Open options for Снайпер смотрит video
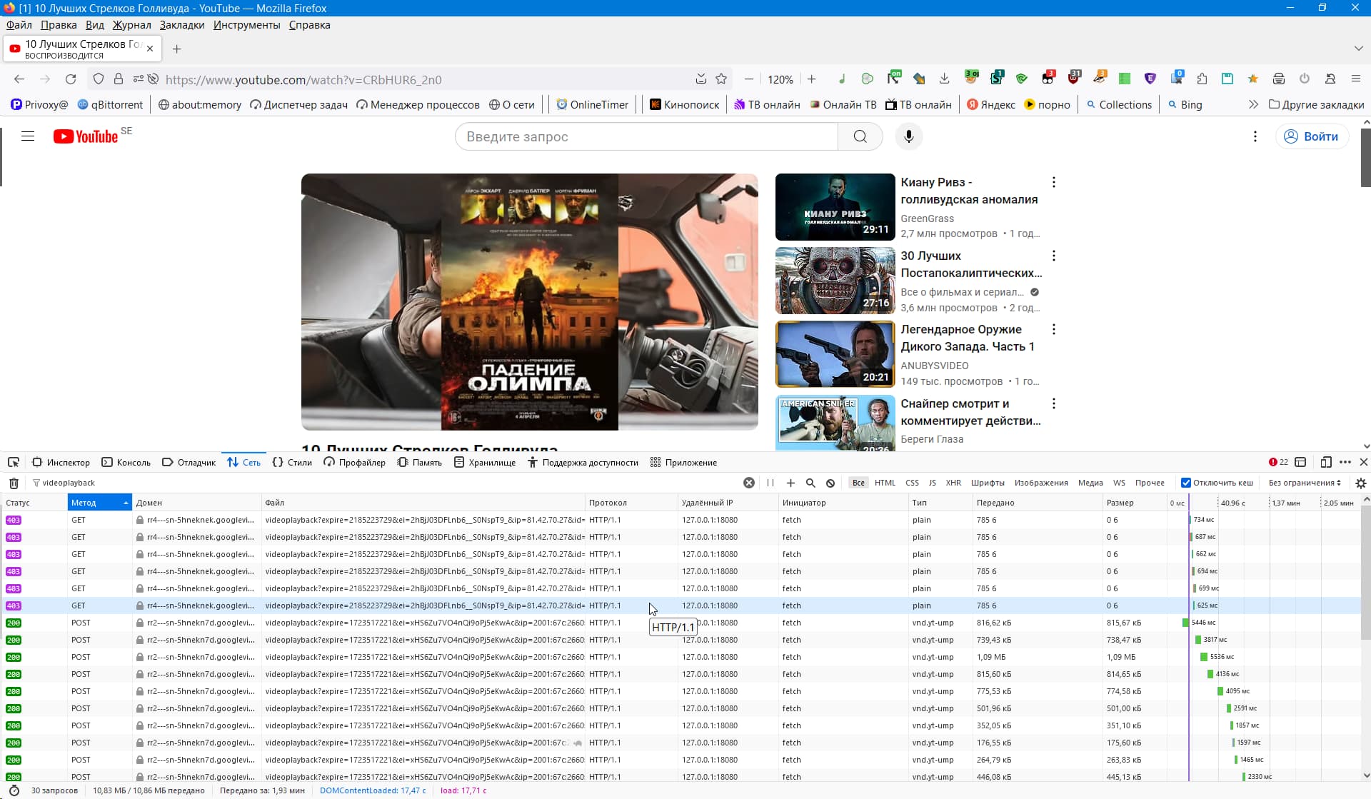The image size is (1371, 799). (x=1053, y=403)
